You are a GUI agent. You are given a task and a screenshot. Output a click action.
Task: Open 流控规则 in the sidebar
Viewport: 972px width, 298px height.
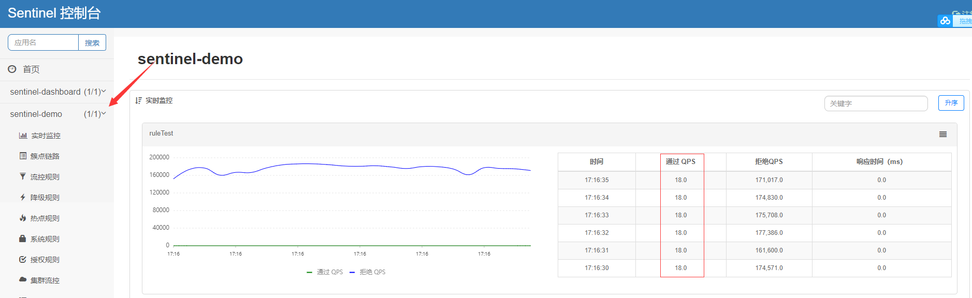tap(45, 177)
